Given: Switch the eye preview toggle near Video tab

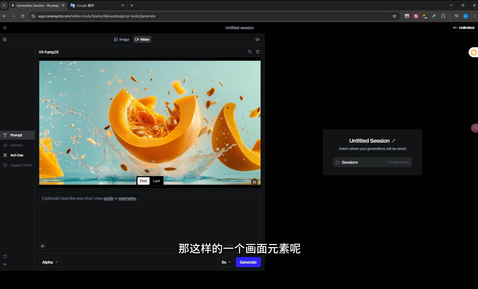Looking at the screenshot, I should pyautogui.click(x=257, y=39).
